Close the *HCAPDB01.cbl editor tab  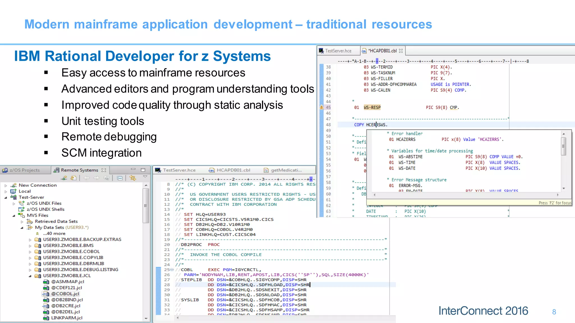(401, 51)
